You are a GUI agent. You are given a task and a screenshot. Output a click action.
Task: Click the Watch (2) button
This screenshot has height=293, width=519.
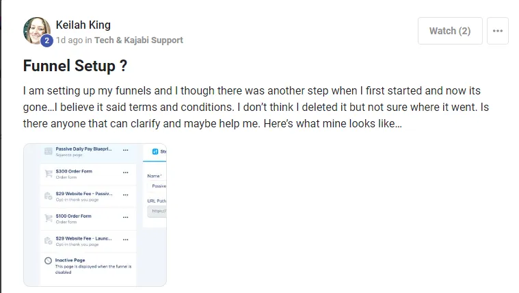click(x=450, y=31)
